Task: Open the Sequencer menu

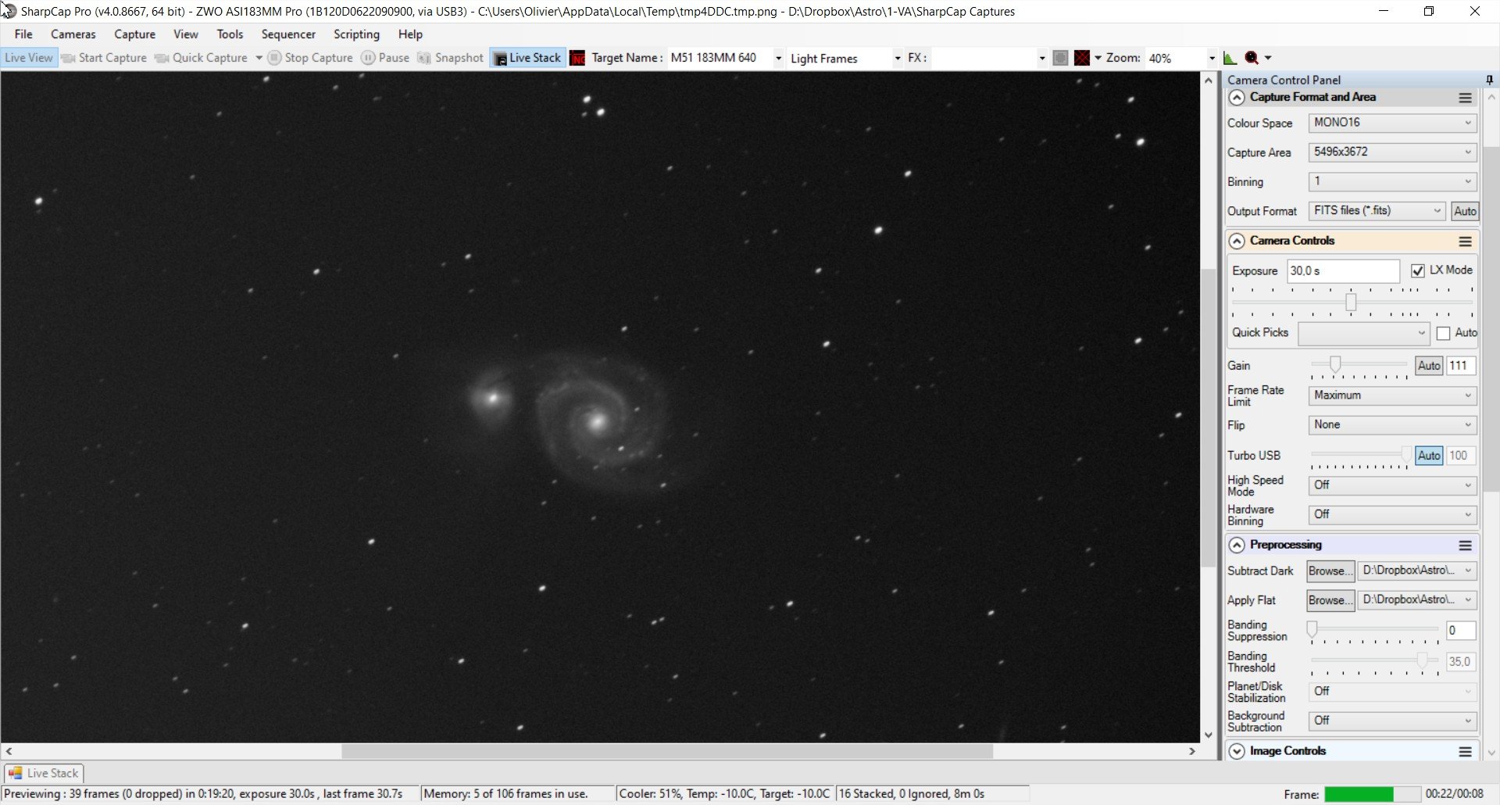Action: point(288,34)
